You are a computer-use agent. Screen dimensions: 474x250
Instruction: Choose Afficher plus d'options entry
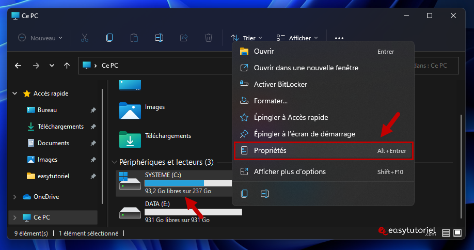coord(323,171)
